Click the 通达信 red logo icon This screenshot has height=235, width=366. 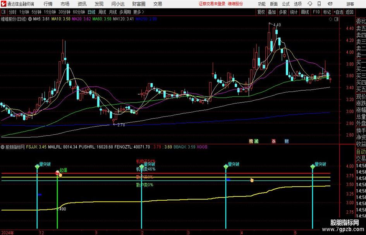[3, 4]
